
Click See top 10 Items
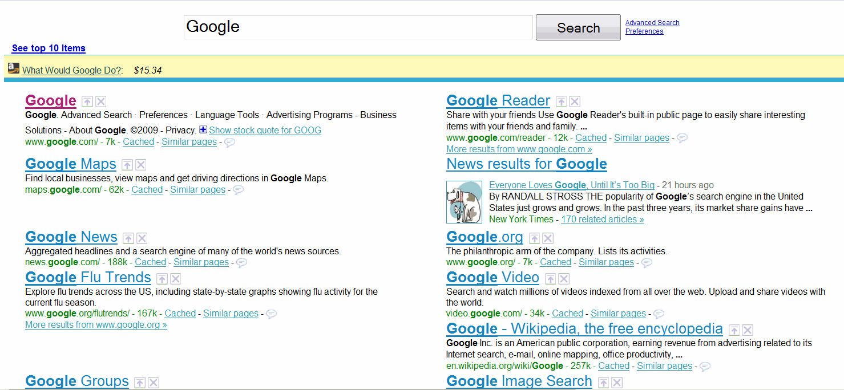[49, 48]
